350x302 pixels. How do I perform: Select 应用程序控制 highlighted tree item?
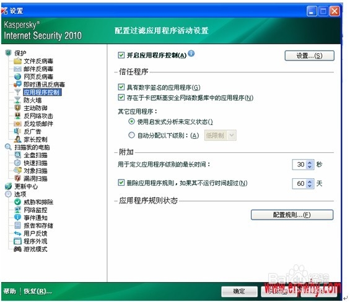(x=42, y=92)
